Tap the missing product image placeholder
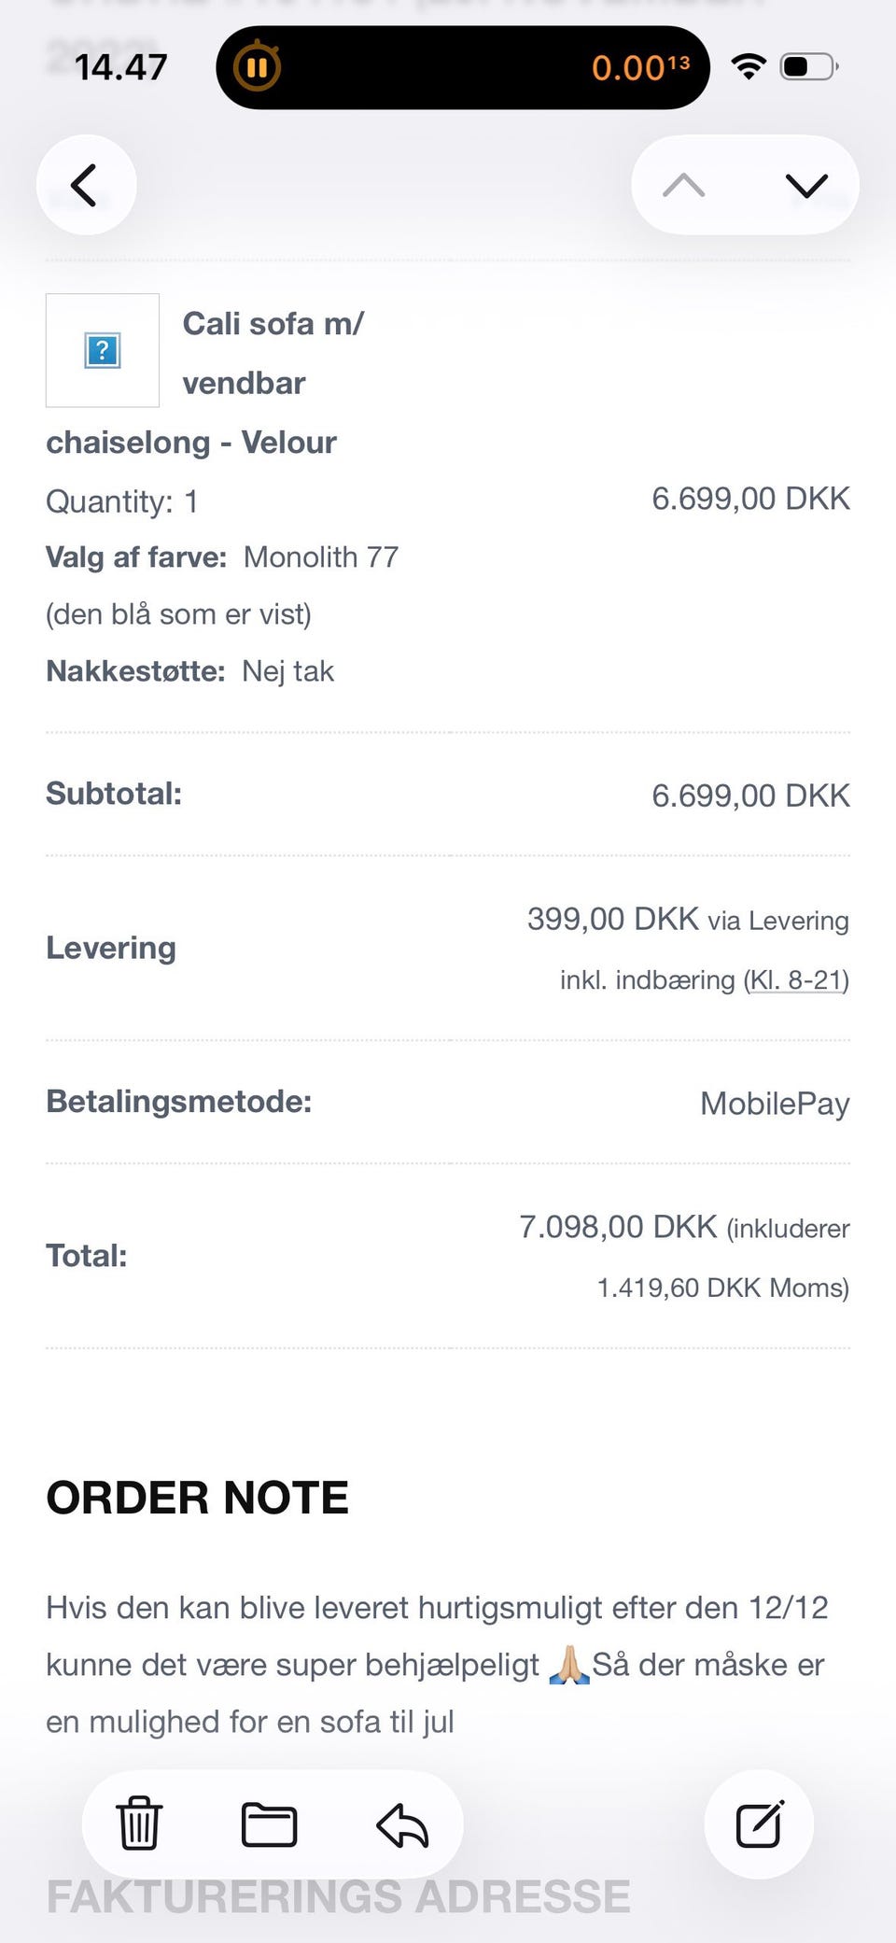This screenshot has height=1943, width=896. (103, 351)
